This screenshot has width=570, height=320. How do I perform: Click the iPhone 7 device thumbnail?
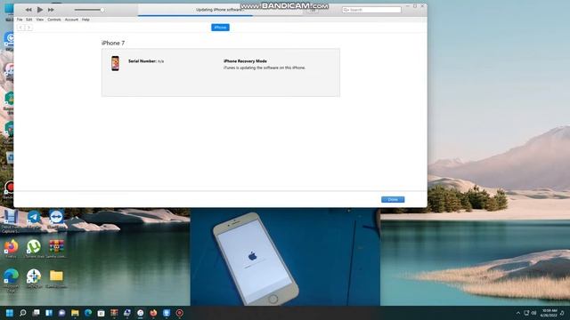[115, 63]
